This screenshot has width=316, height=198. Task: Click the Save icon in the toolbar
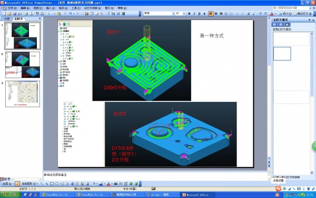coord(15,14)
